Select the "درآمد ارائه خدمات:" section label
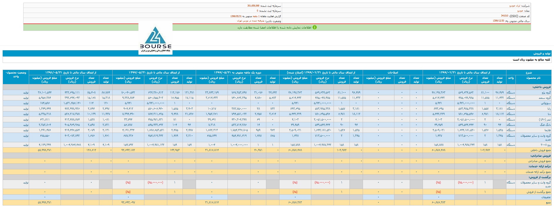The height and width of the screenshot is (209, 554). 540,166
